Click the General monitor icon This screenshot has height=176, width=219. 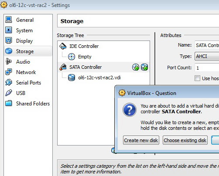[9, 20]
